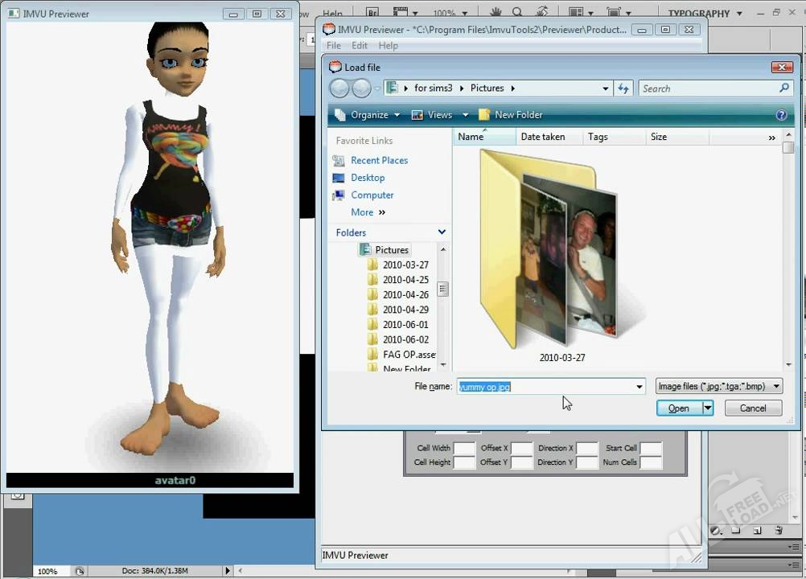
Task: Select the Zoom magnifier tool in top bar
Action: [518, 13]
